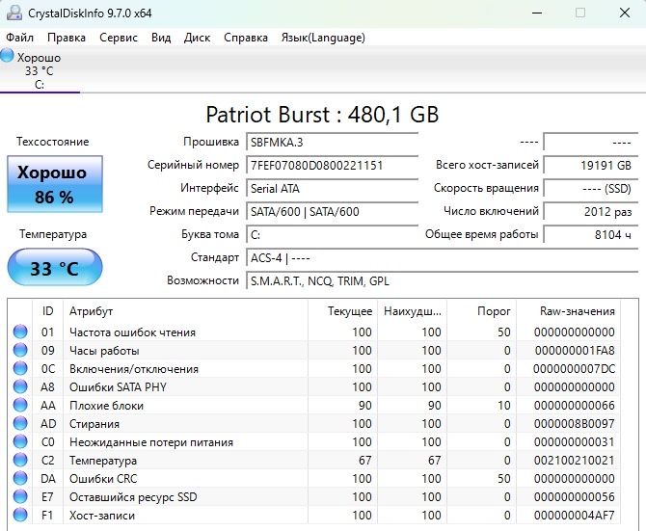Open the Язык(Language) menu
Screen dimensions: 646x531
point(323,38)
